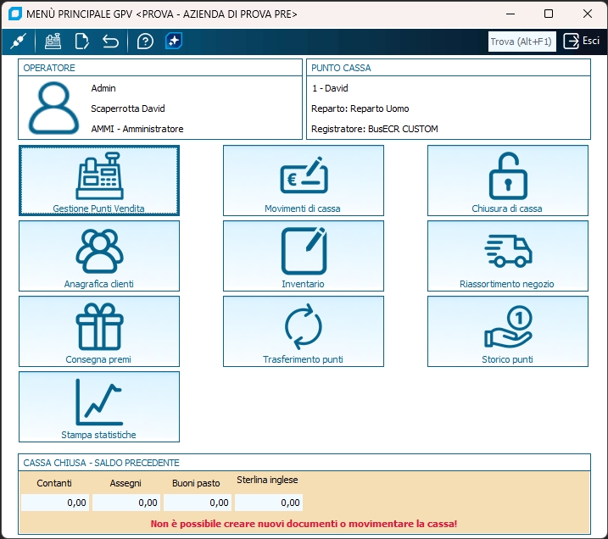
Task: Click the Contanti amount field
Action: (54, 503)
